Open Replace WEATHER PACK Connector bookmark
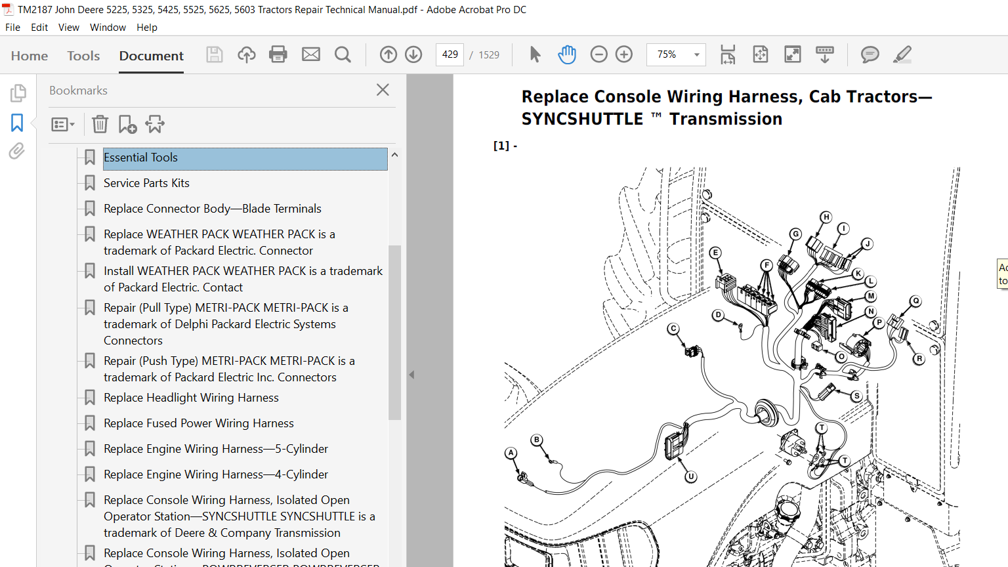 (x=219, y=242)
